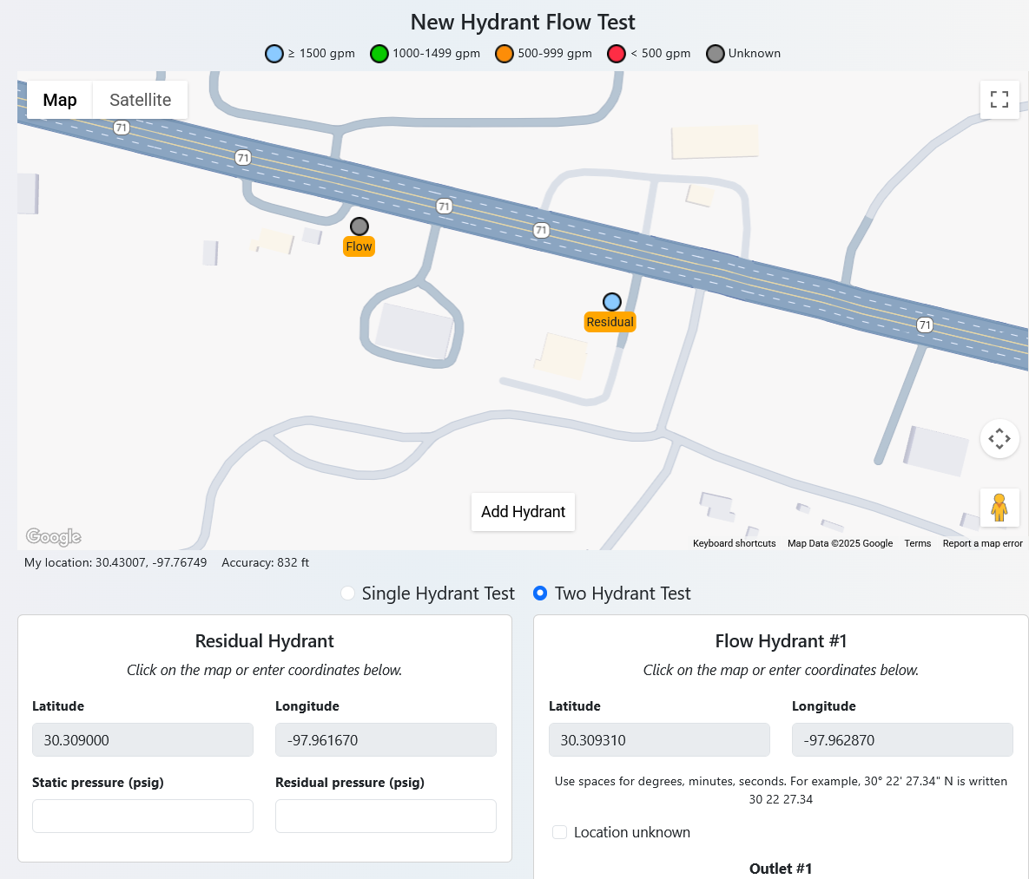Check the Location unknown checkbox
The width and height of the screenshot is (1029, 879).
560,832
